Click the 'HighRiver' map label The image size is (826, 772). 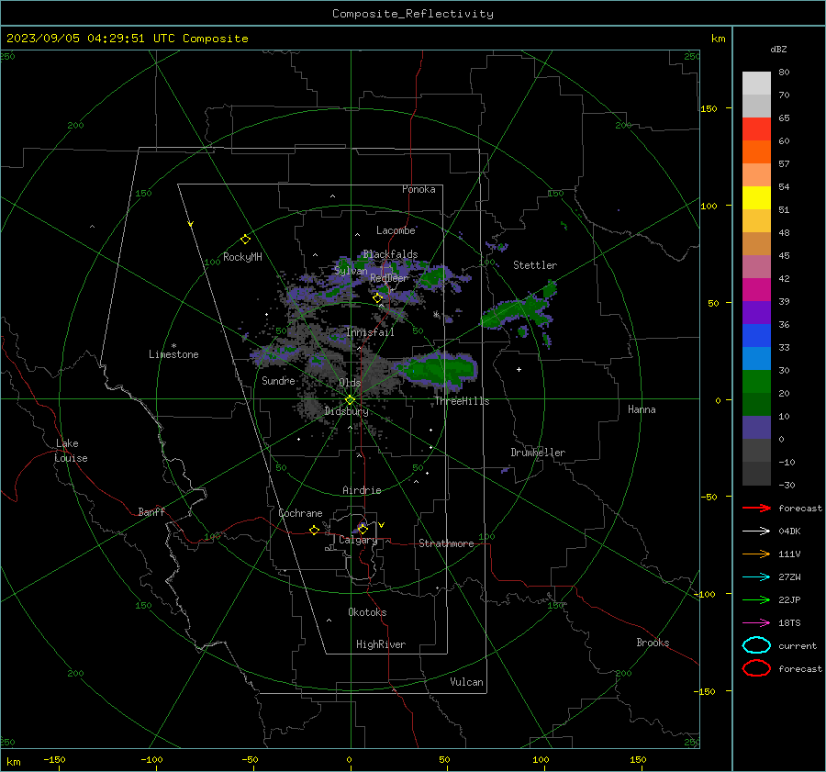381,644
